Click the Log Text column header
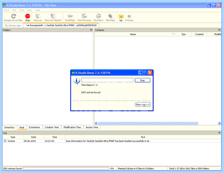Image resolution: width=224 pixels, height=173 pixels. 143,137
